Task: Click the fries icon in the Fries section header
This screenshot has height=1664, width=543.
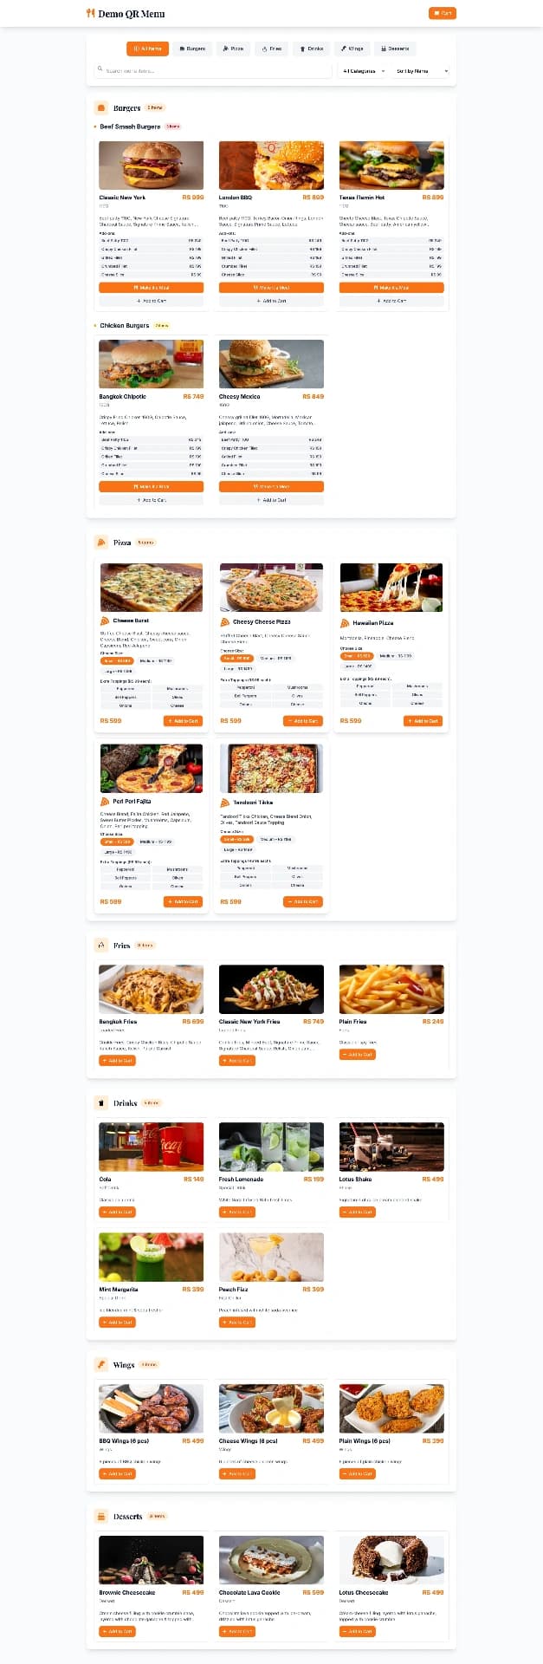Action: (x=101, y=945)
